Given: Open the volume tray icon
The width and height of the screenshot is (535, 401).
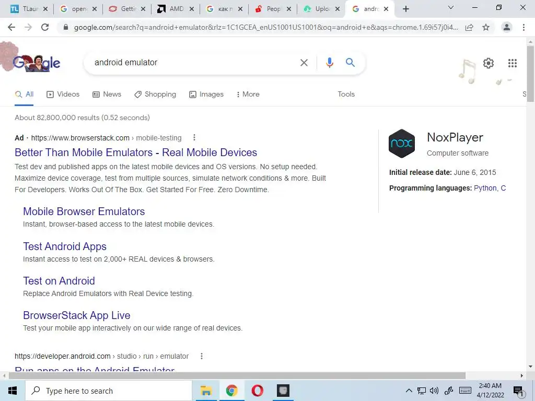Looking at the screenshot, I should pyautogui.click(x=434, y=391).
